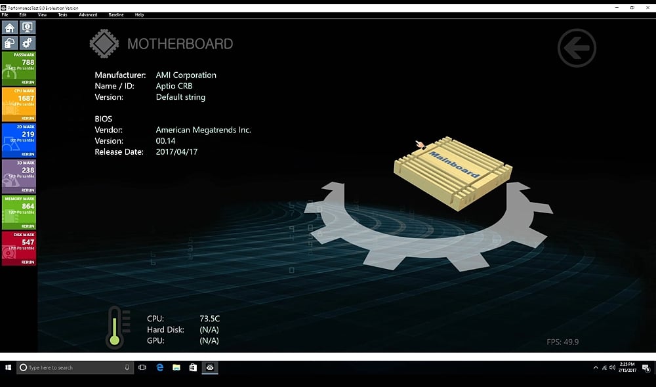The width and height of the screenshot is (656, 387).
Task: Open the System Information monitor icon
Action: (28, 28)
